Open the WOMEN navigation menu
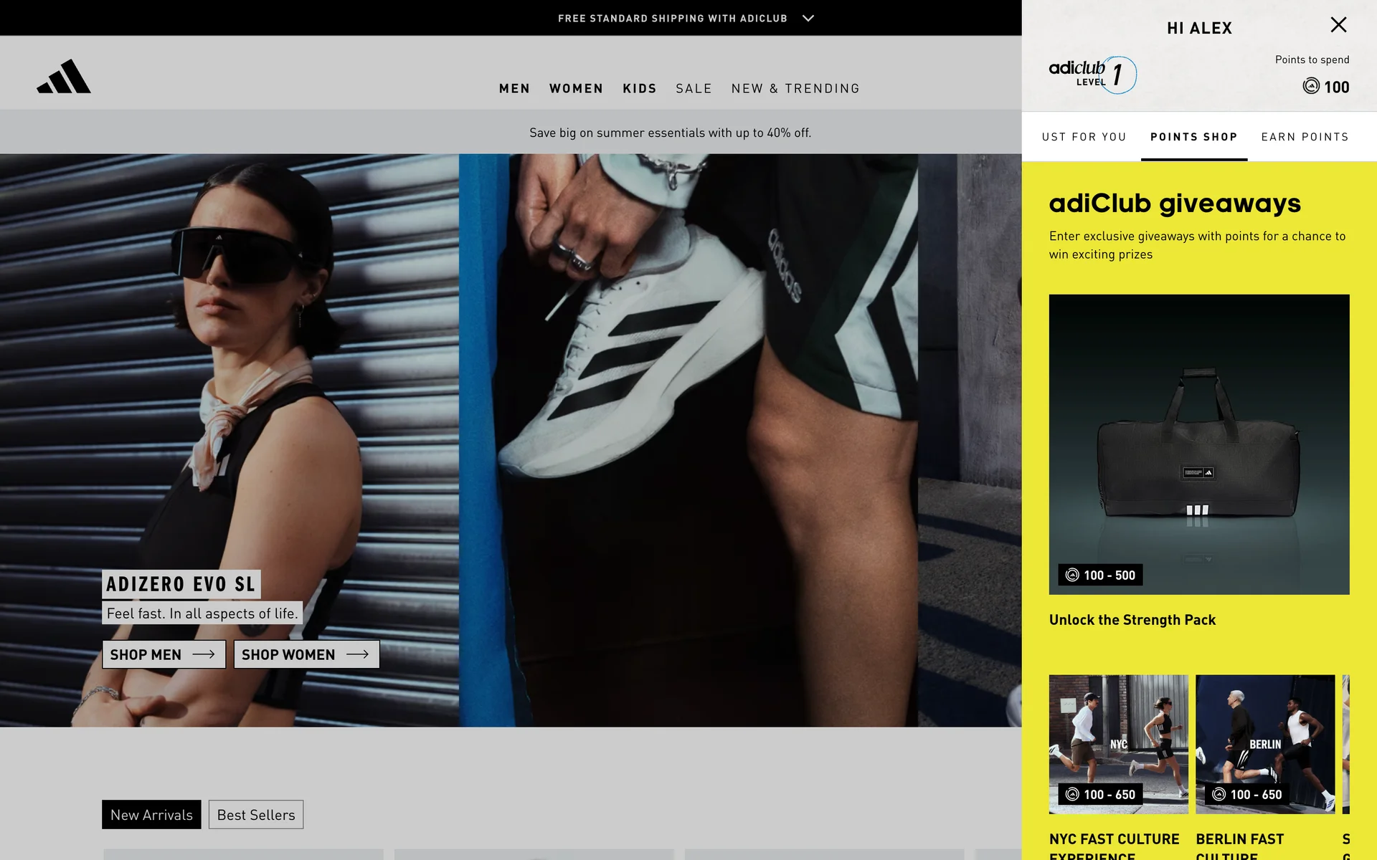The image size is (1377, 860). pos(576,88)
